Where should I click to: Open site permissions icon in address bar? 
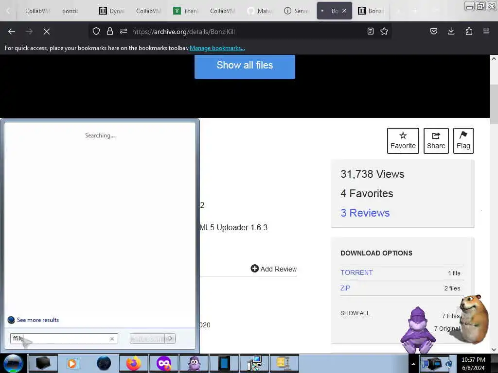(124, 32)
